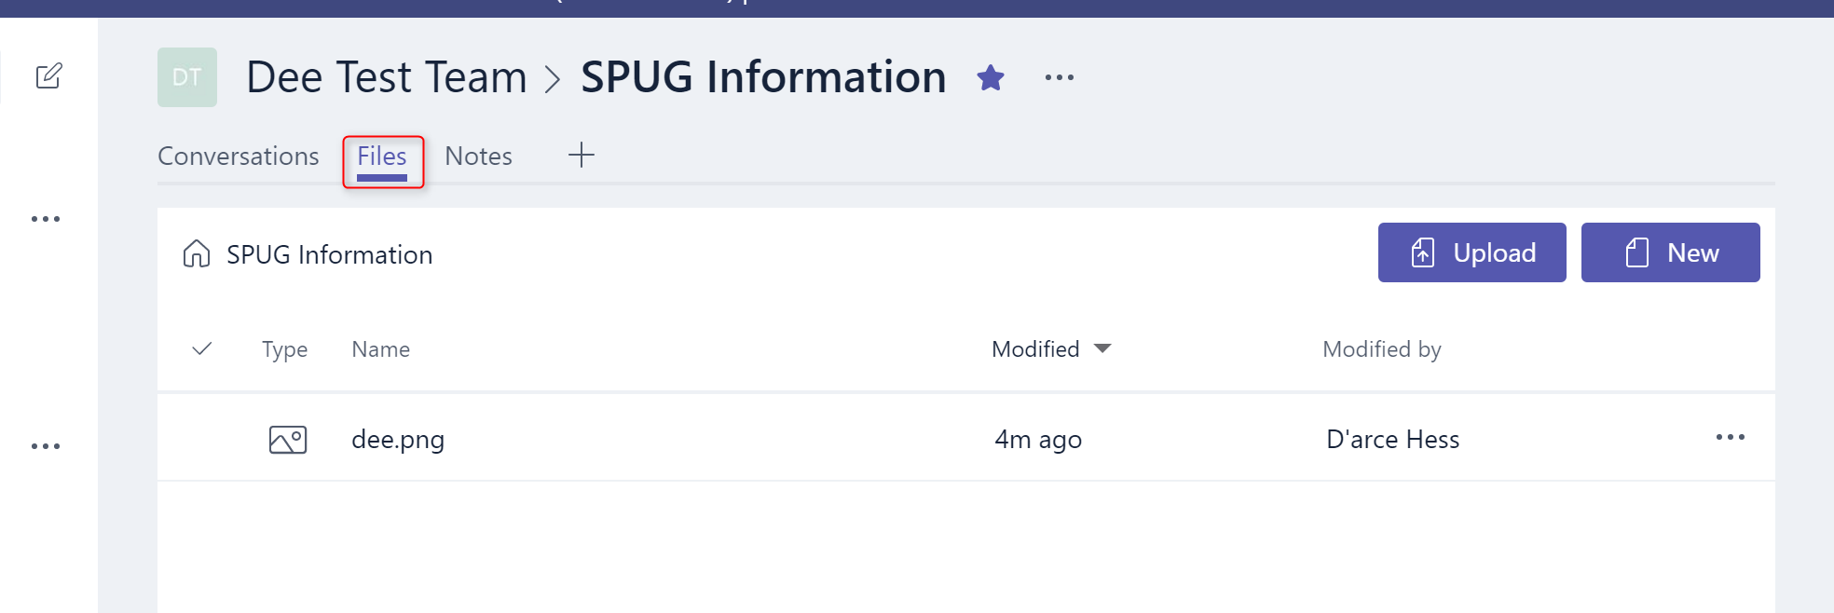Image resolution: width=1834 pixels, height=613 pixels.
Task: Click lower sidebar ellipsis icon
Action: [46, 446]
